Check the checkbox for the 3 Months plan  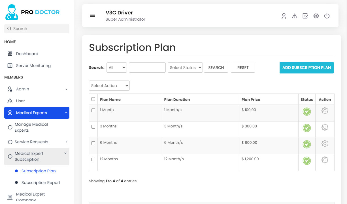pyautogui.click(x=93, y=127)
